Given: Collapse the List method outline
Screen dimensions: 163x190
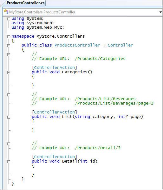Looking at the screenshot, I should click(9, 117).
